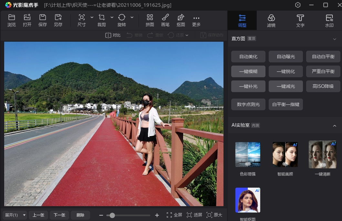Open the Cutout (抠图) tool
Image resolution: width=342 pixels, height=221 pixels.
click(181, 18)
